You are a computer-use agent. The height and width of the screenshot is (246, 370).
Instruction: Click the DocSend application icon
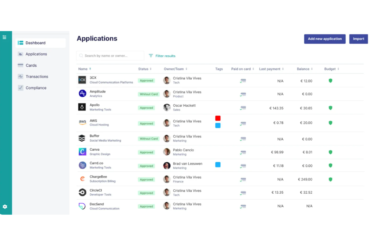coord(82,206)
